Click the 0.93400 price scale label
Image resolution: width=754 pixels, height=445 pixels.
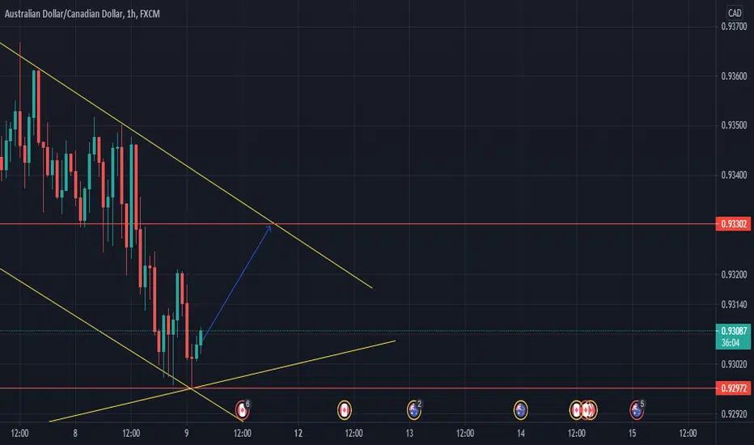click(x=734, y=175)
